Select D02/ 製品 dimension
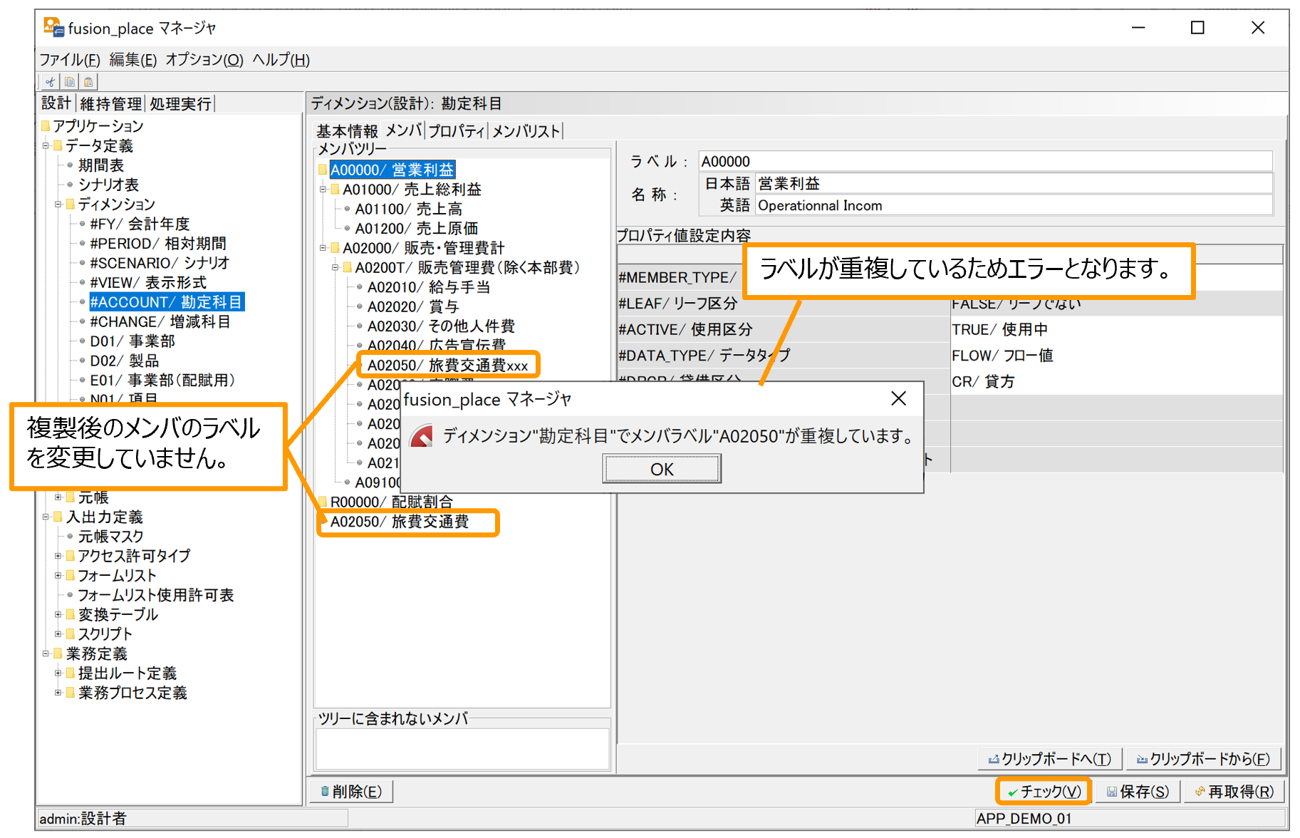Screen dimensions: 1300x838 [124, 361]
